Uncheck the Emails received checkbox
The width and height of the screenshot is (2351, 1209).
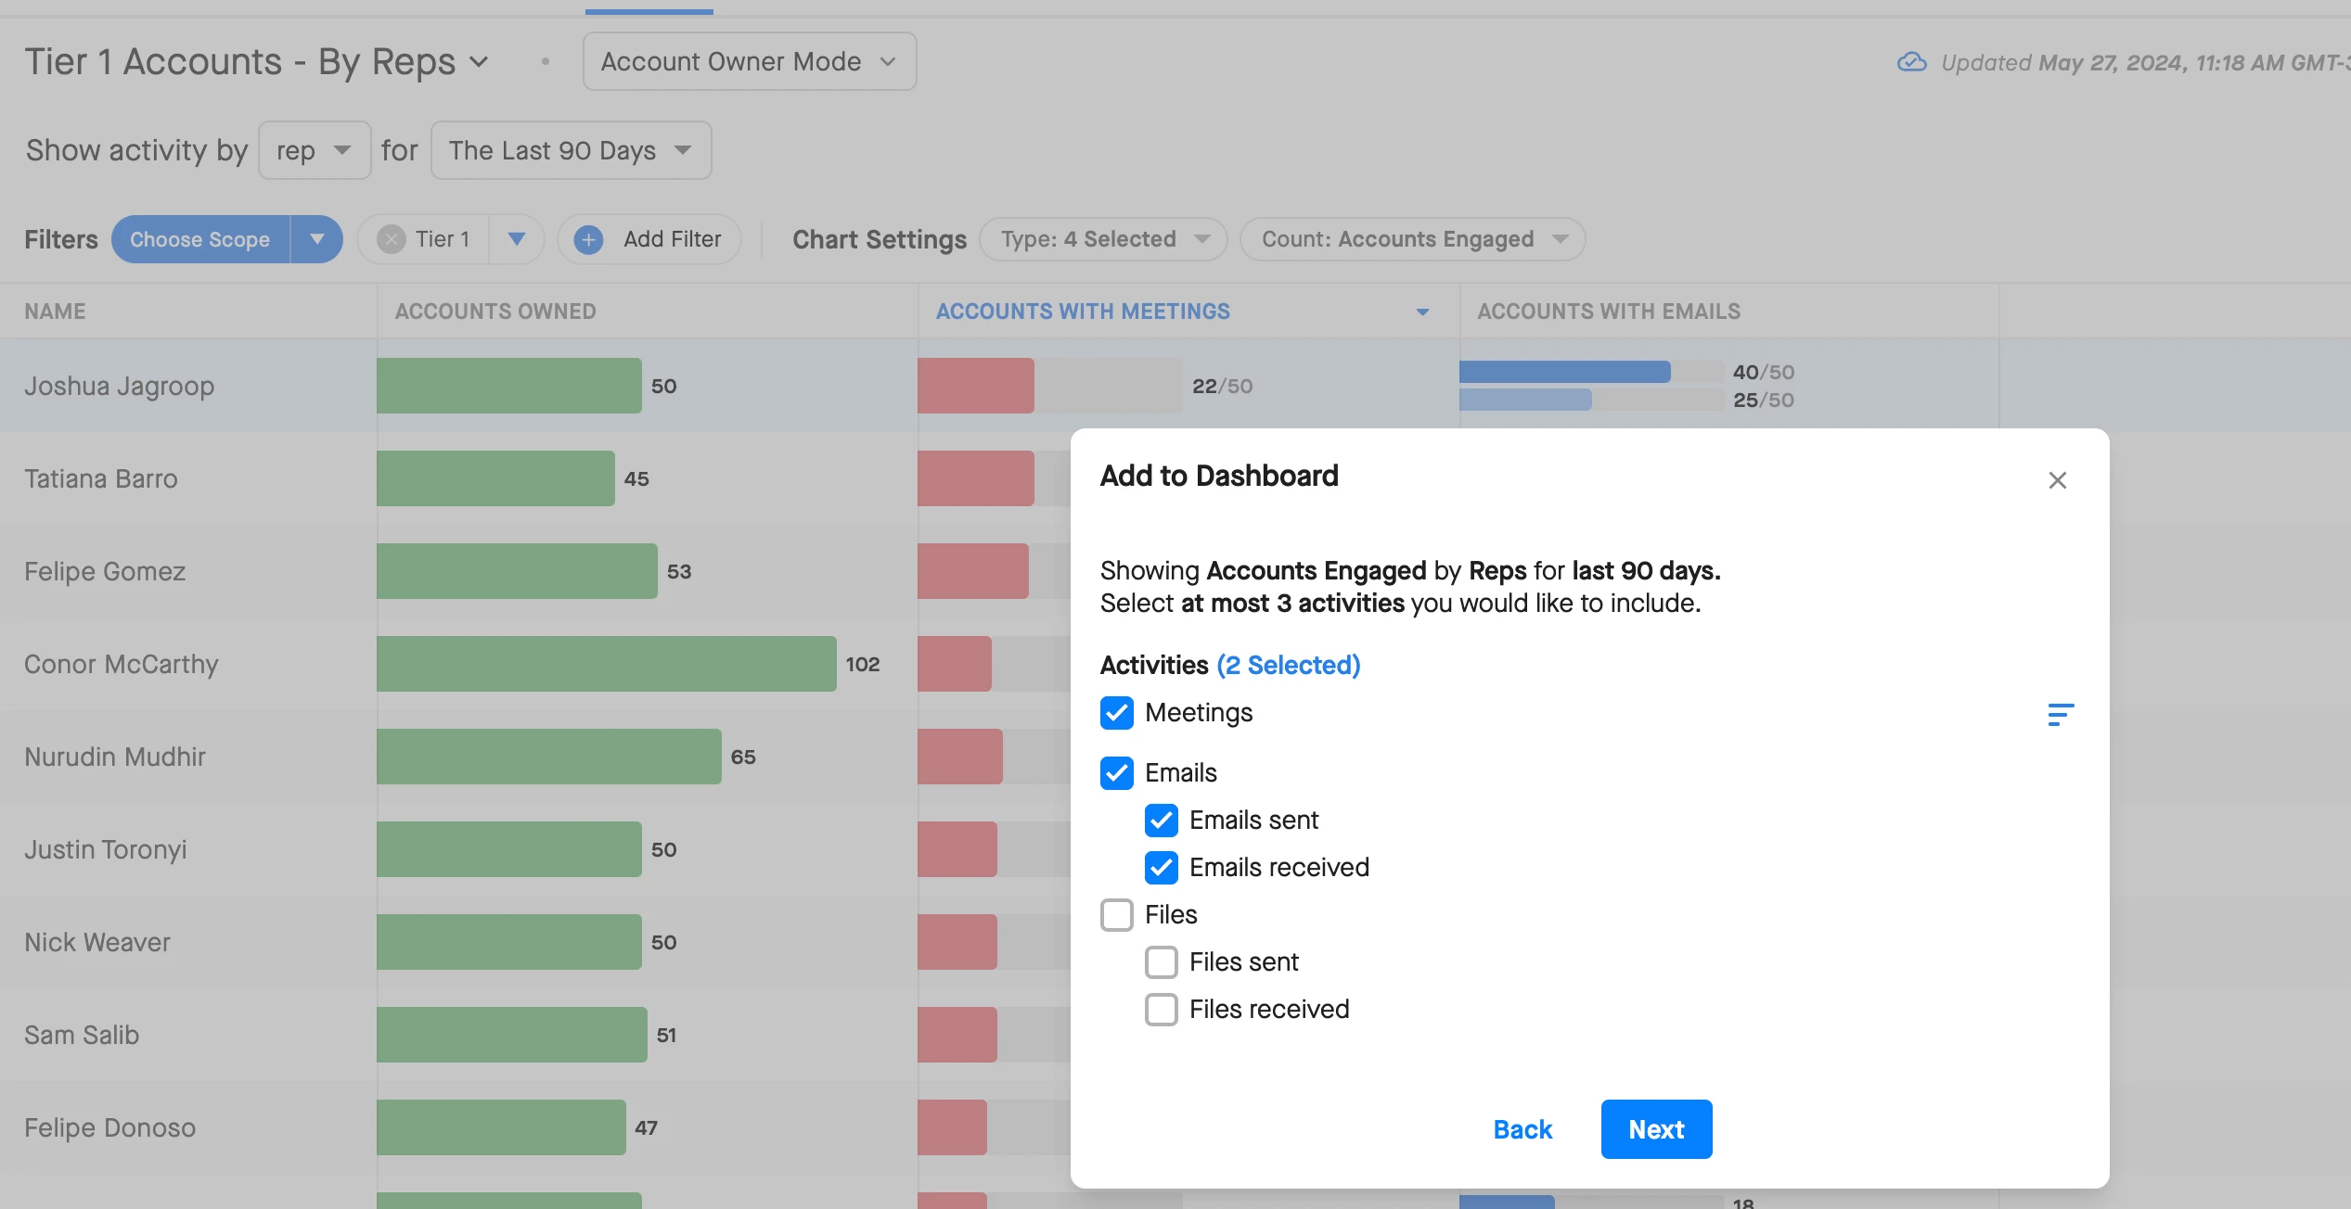[x=1162, y=868]
